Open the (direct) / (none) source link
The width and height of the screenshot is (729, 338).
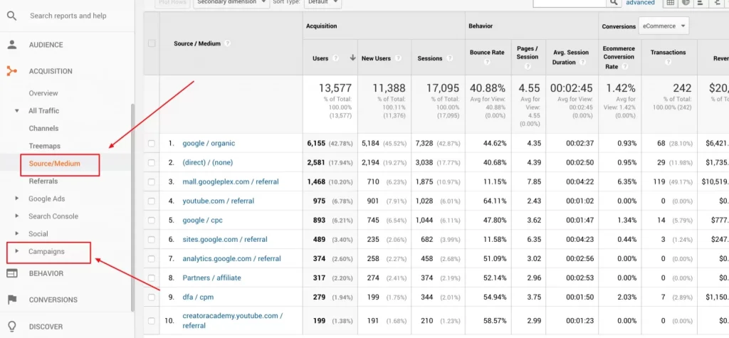click(x=207, y=163)
